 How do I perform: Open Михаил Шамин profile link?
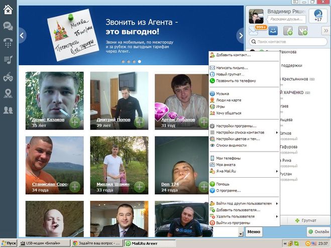(113, 184)
